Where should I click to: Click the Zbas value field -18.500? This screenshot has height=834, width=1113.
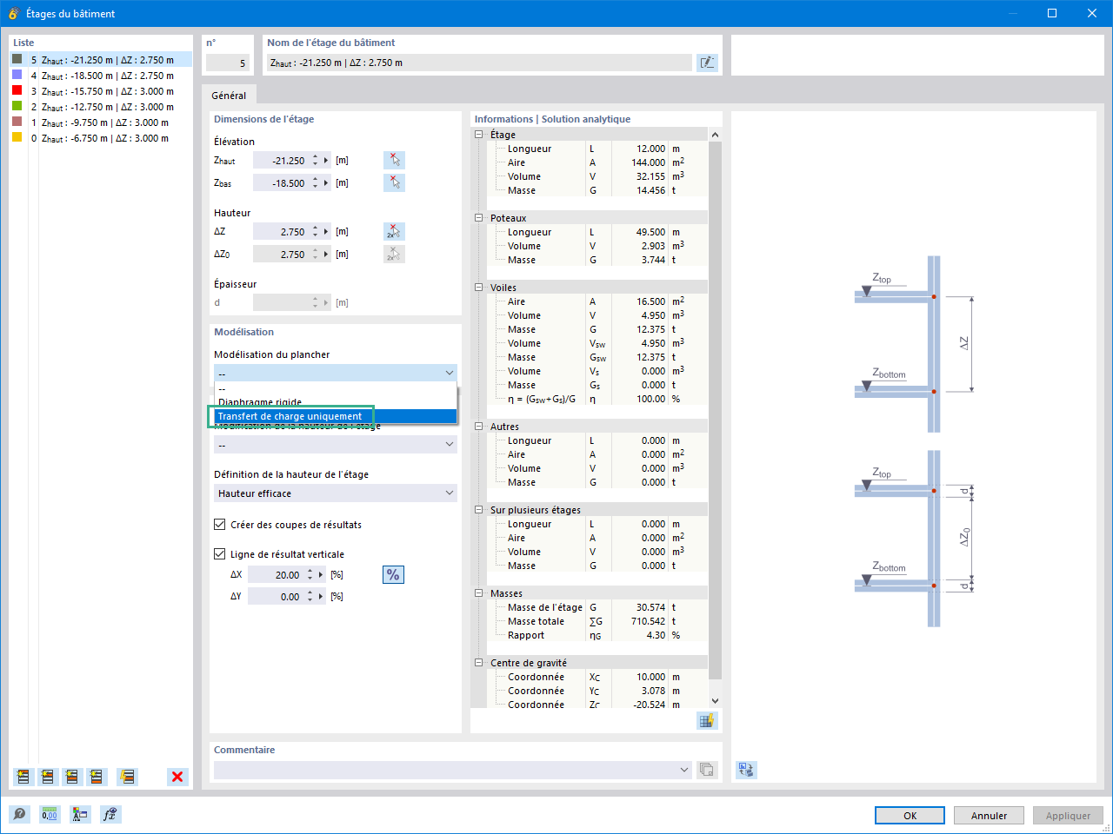(281, 183)
